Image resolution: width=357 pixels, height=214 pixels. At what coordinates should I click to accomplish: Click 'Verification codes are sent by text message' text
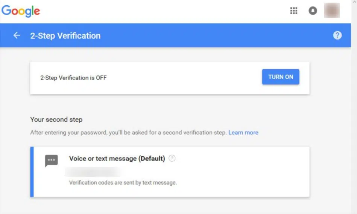pyautogui.click(x=123, y=182)
